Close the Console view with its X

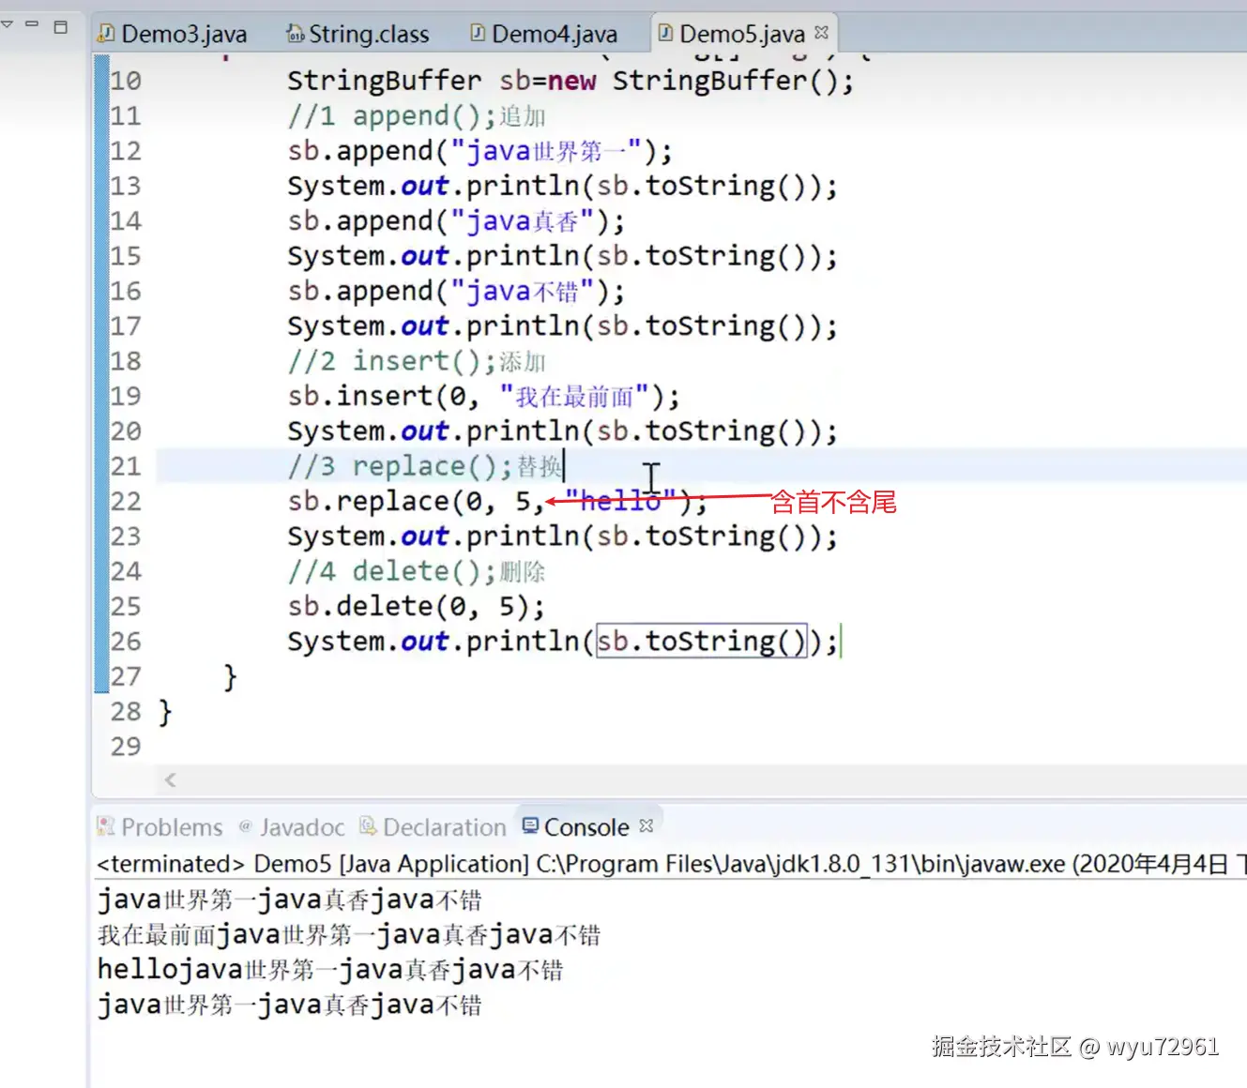pyautogui.click(x=646, y=825)
